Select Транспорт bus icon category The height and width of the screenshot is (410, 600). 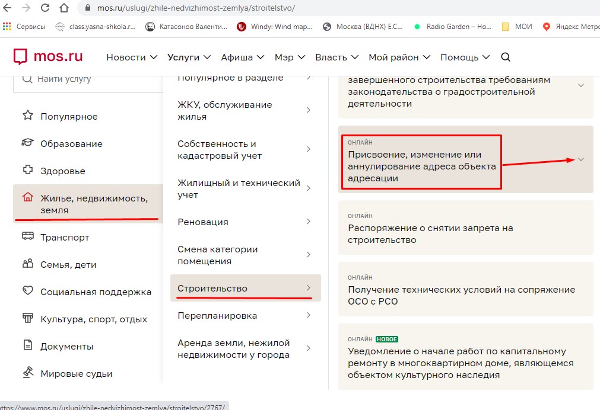click(x=27, y=236)
